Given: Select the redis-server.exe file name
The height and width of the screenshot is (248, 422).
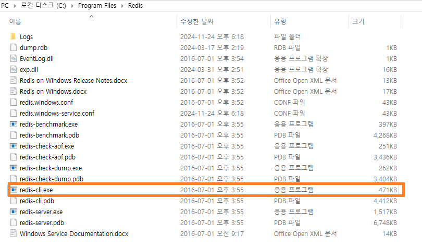Looking at the screenshot, I should tap(41, 212).
